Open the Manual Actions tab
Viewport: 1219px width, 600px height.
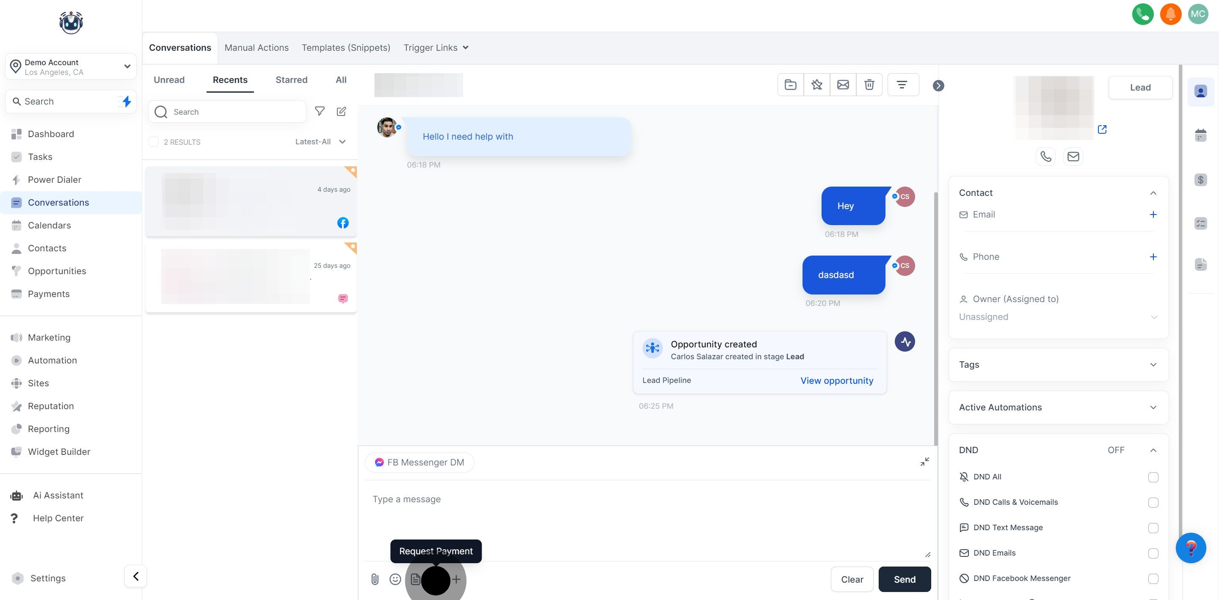point(256,48)
